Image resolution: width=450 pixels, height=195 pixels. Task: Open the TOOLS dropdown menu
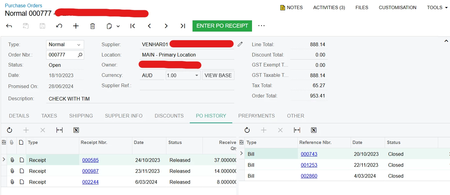[437, 8]
